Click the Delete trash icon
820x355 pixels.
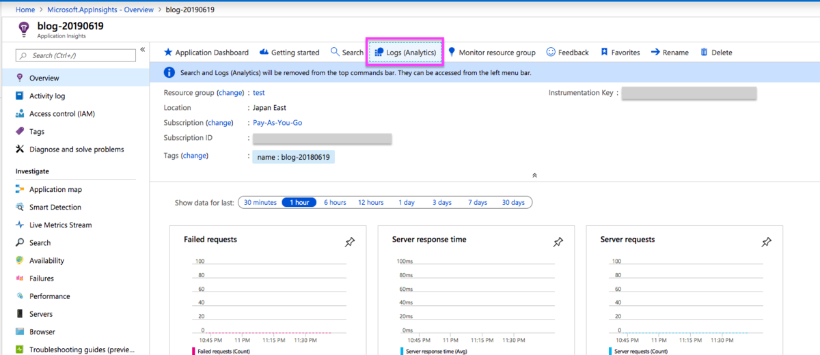pos(704,53)
